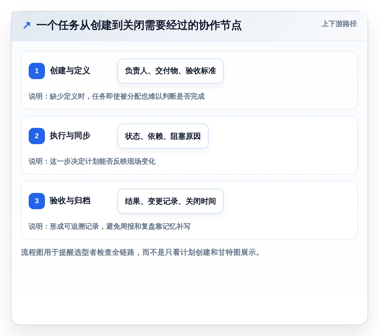The width and height of the screenshot is (379, 336).
Task: Click the blue arrow icon beside the title
Action: click(27, 25)
